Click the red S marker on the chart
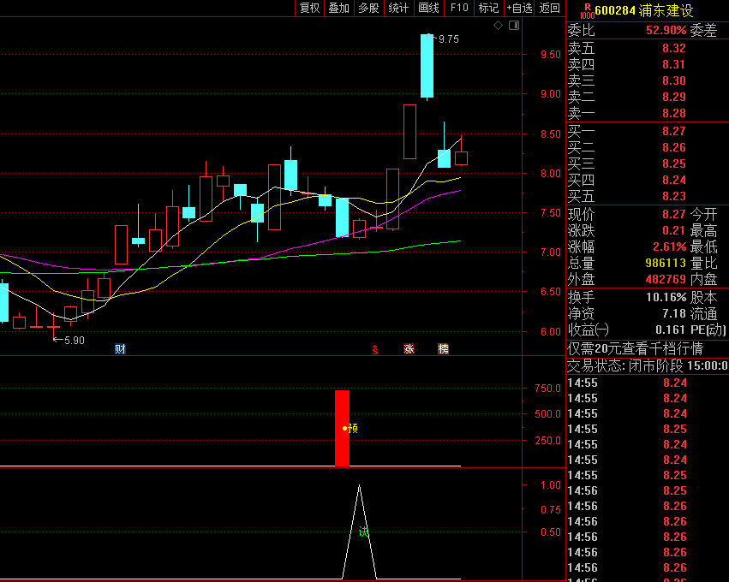The width and height of the screenshot is (729, 582). point(374,348)
